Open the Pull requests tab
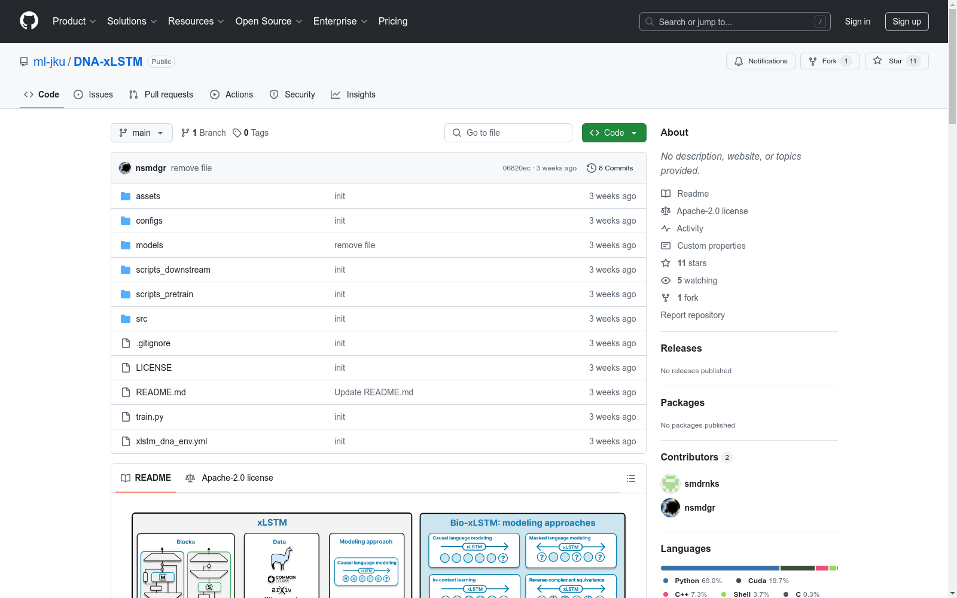The width and height of the screenshot is (957, 598). tap(161, 94)
